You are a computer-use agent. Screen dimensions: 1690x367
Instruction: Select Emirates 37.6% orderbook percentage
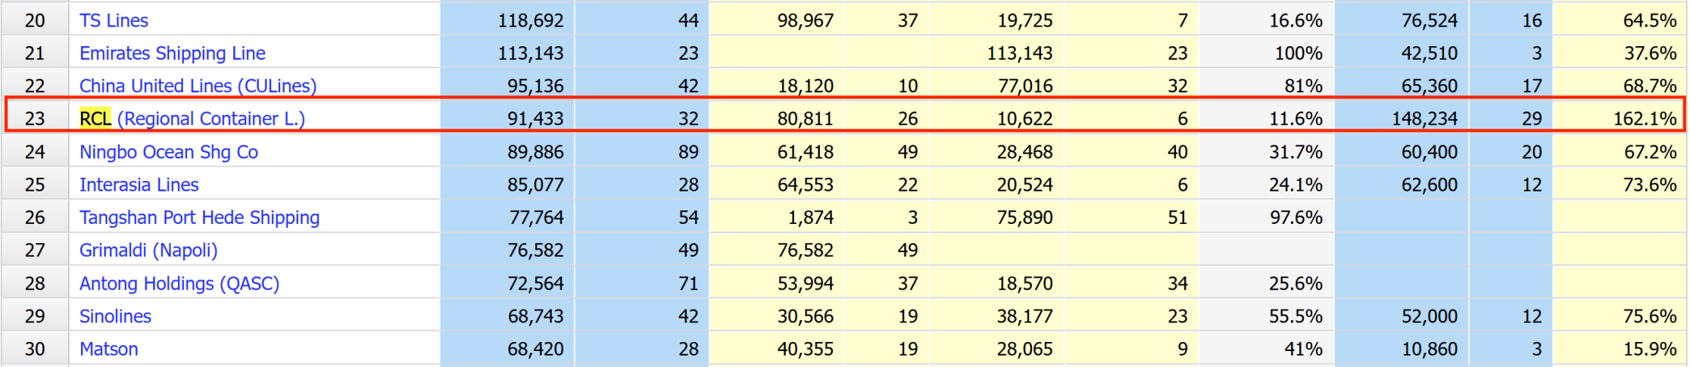click(1620, 52)
